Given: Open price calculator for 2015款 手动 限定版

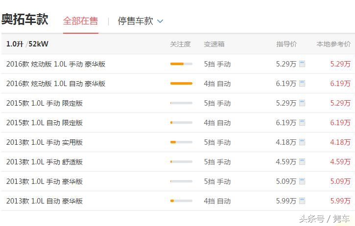Looking at the screenshot, I should click(x=302, y=103).
